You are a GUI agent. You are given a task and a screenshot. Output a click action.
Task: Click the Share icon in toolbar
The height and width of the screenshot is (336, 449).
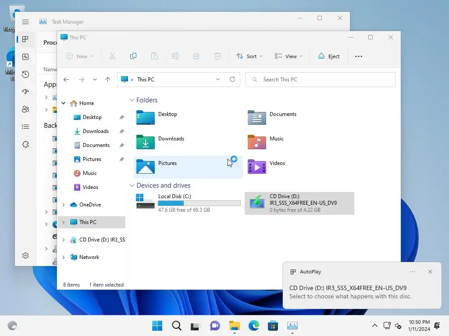[196, 56]
